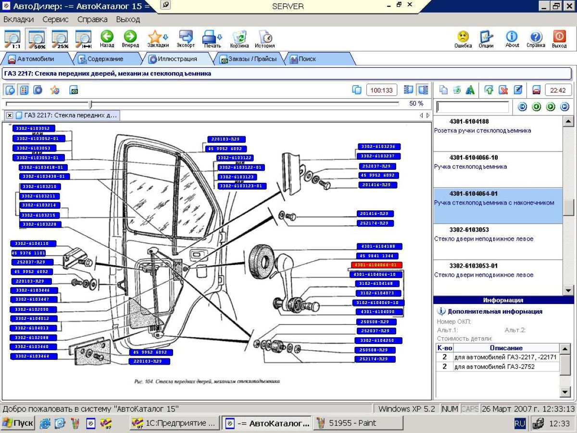577x433 pixels.
Task: Open the Пуск start menu
Action: pyautogui.click(x=18, y=423)
